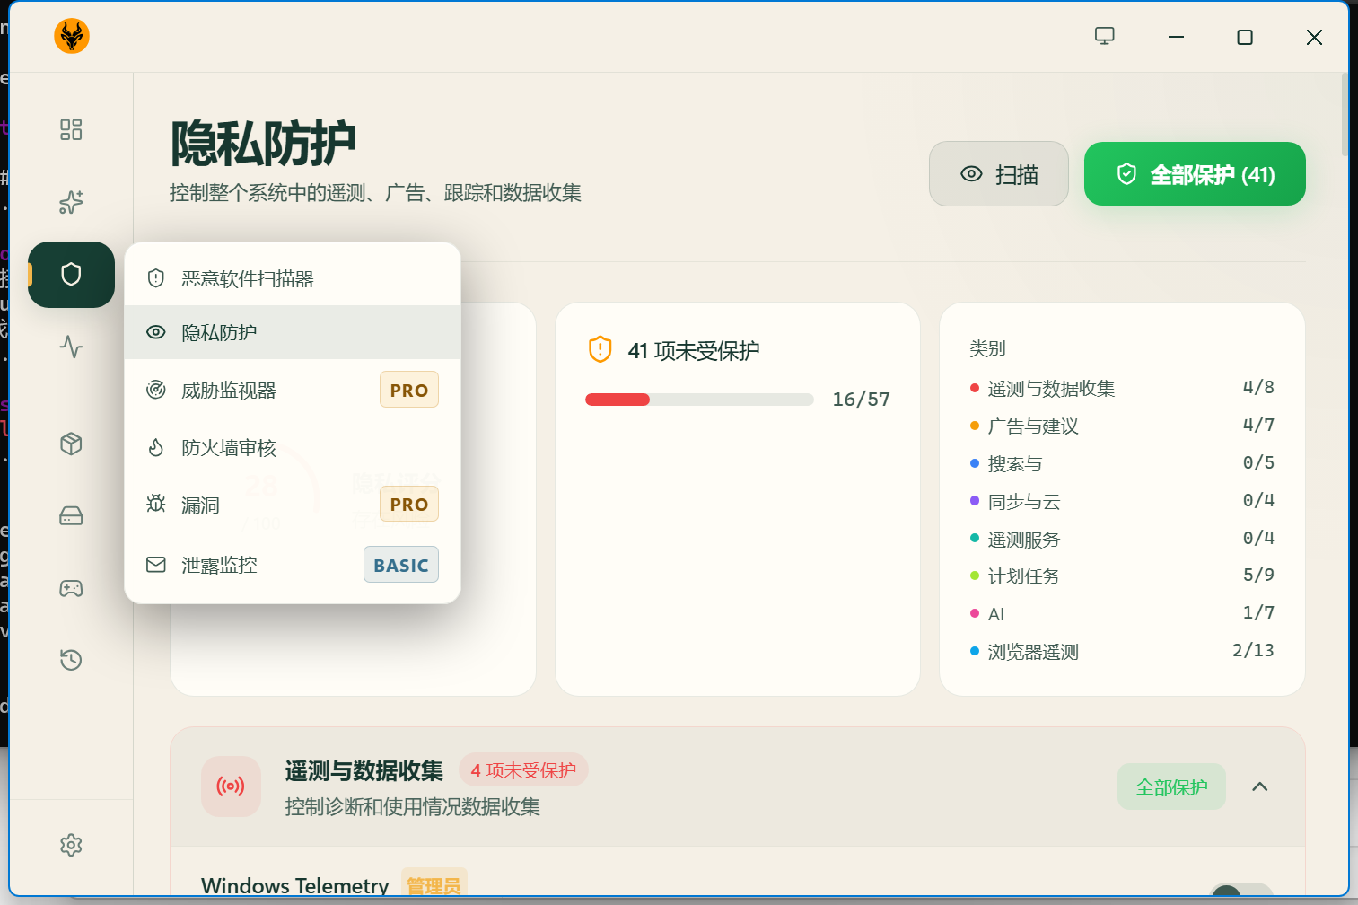Screen dimensions: 1358x905
Task: Select the shield security sidebar icon
Action: click(71, 275)
